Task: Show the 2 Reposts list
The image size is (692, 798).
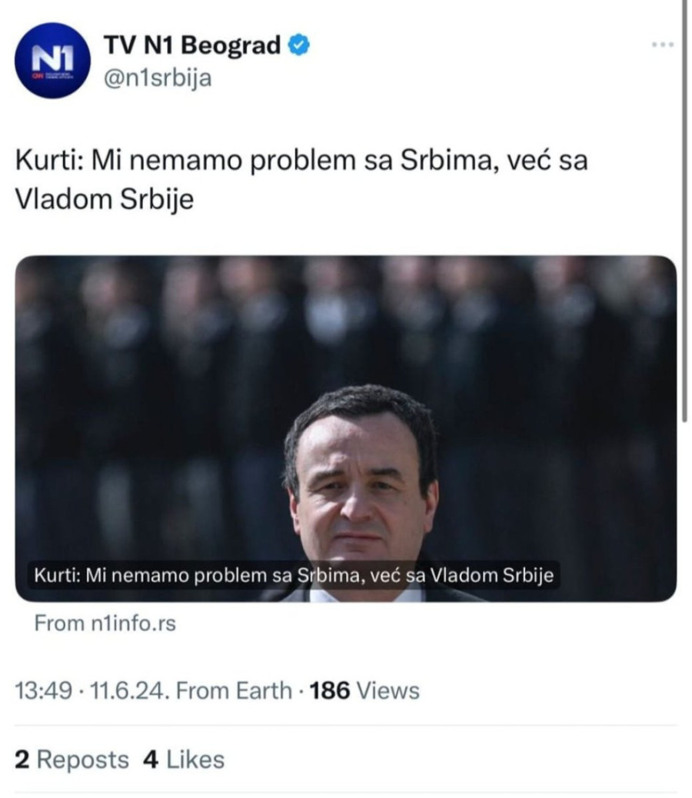Action: 72,760
